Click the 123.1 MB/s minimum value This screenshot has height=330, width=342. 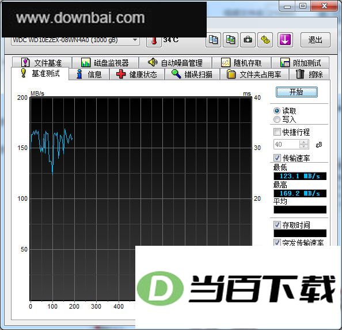[x=300, y=176]
